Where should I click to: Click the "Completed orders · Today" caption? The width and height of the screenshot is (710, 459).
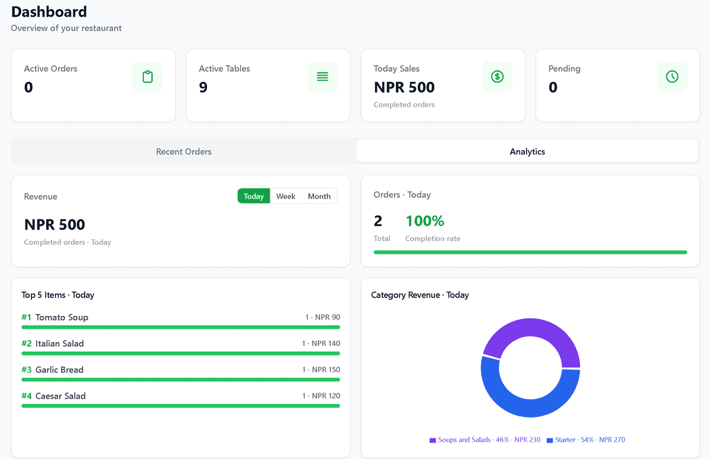pos(67,242)
